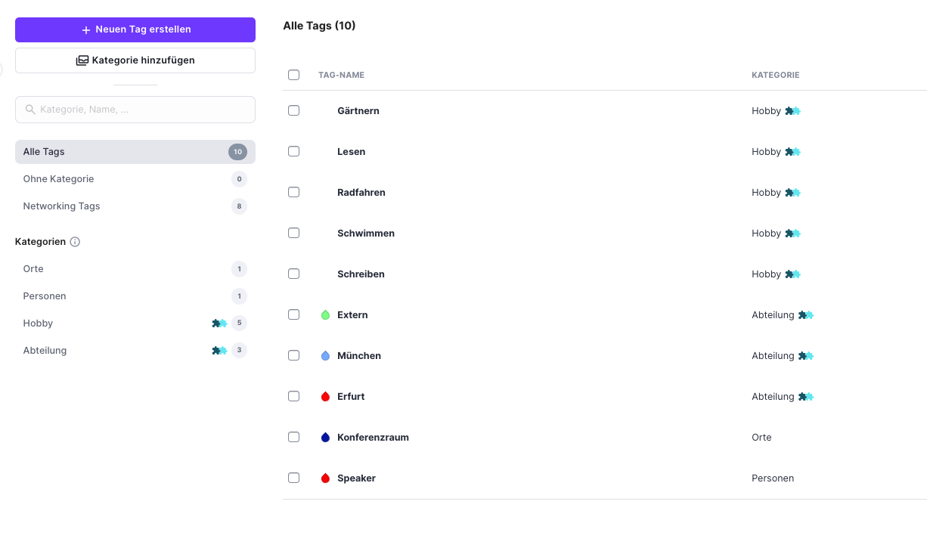This screenshot has width=927, height=551.
Task: Click the puzzle icon in the Schwimmen row
Action: click(792, 234)
